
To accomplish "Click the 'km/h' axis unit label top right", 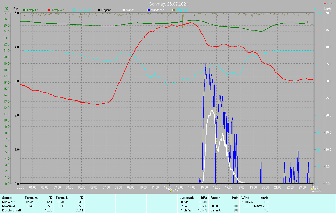I will click(x=327, y=9).
